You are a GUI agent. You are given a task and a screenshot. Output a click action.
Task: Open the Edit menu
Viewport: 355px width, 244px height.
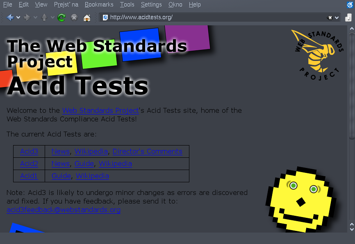23,4
